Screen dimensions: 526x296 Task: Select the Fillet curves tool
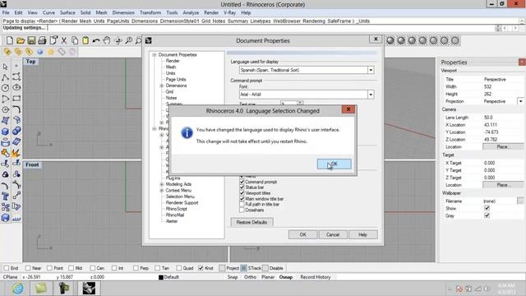click(x=16, y=109)
